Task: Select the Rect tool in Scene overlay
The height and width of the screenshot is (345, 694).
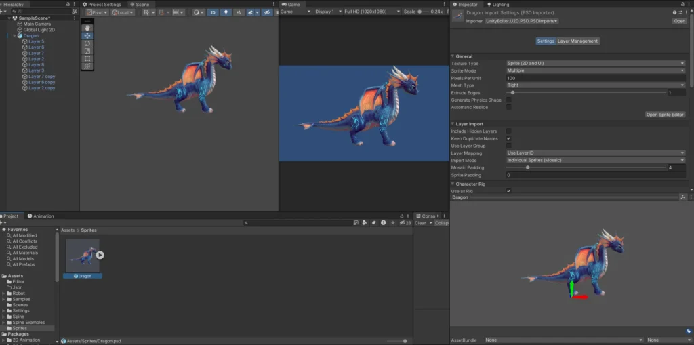Action: [87, 59]
